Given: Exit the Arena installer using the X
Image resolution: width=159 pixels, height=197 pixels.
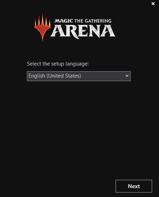Looking at the screenshot, I should (x=153, y=4).
